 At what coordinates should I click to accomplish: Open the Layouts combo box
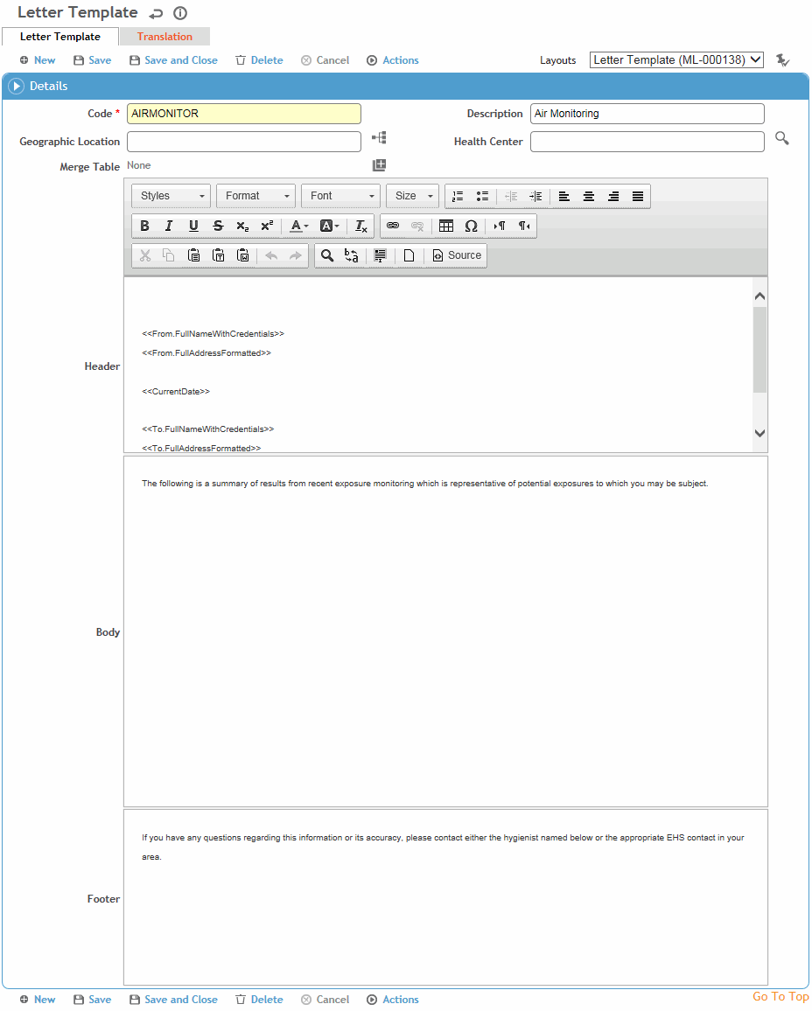click(676, 60)
